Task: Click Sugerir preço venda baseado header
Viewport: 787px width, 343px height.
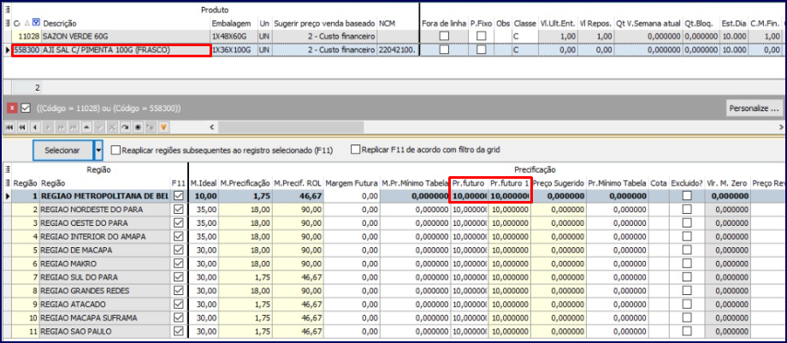Action: pos(325,23)
